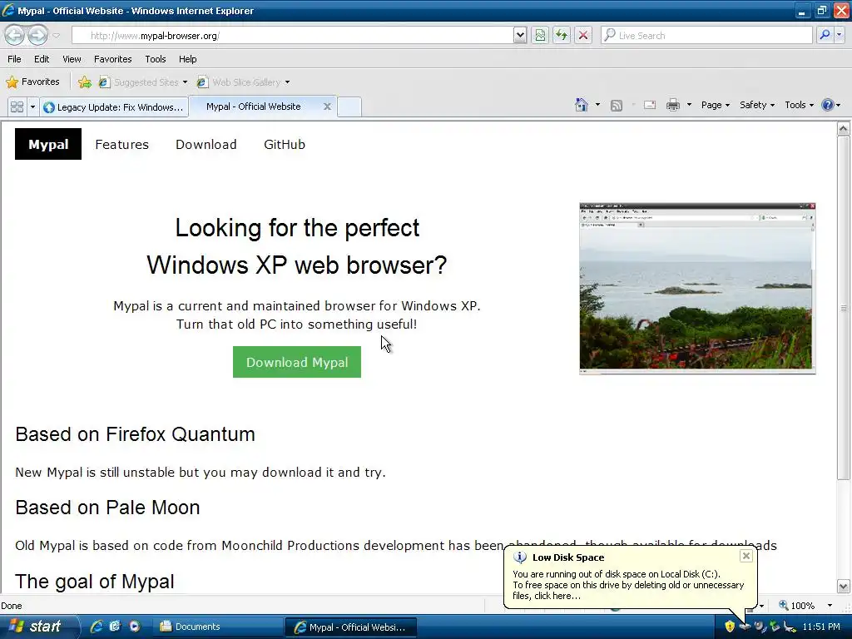Click the address bar URL field

coord(294,35)
